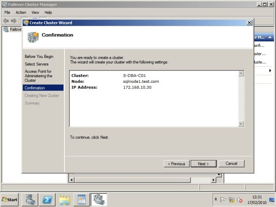Image resolution: width=276 pixels, height=207 pixels.
Task: Click node value sqlnode1.test.com
Action: click(x=141, y=81)
